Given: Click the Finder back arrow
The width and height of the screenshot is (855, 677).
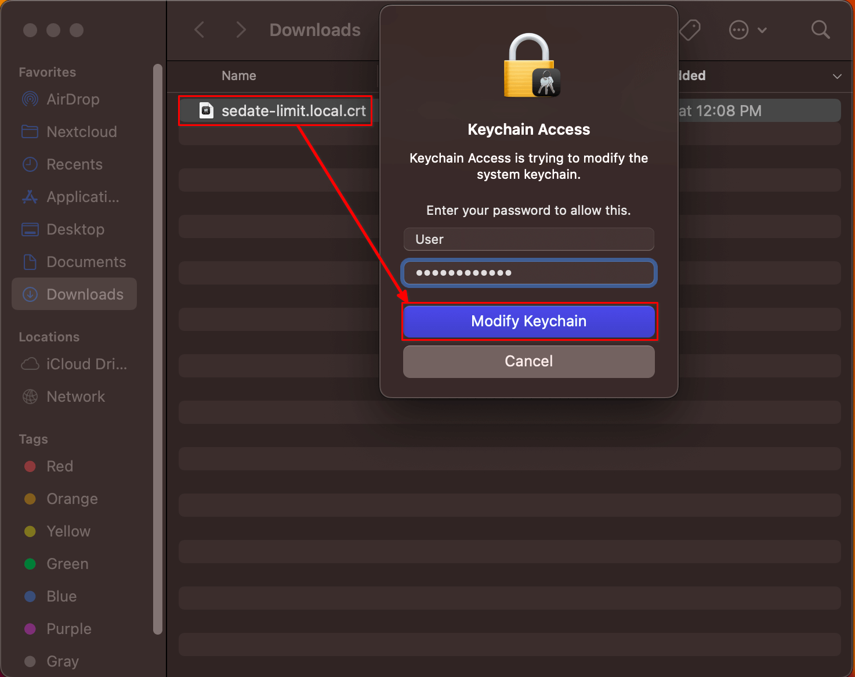Looking at the screenshot, I should click(199, 30).
